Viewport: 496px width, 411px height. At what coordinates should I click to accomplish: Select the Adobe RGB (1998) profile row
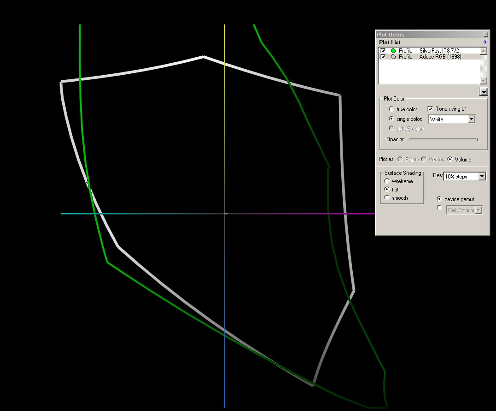(x=429, y=57)
